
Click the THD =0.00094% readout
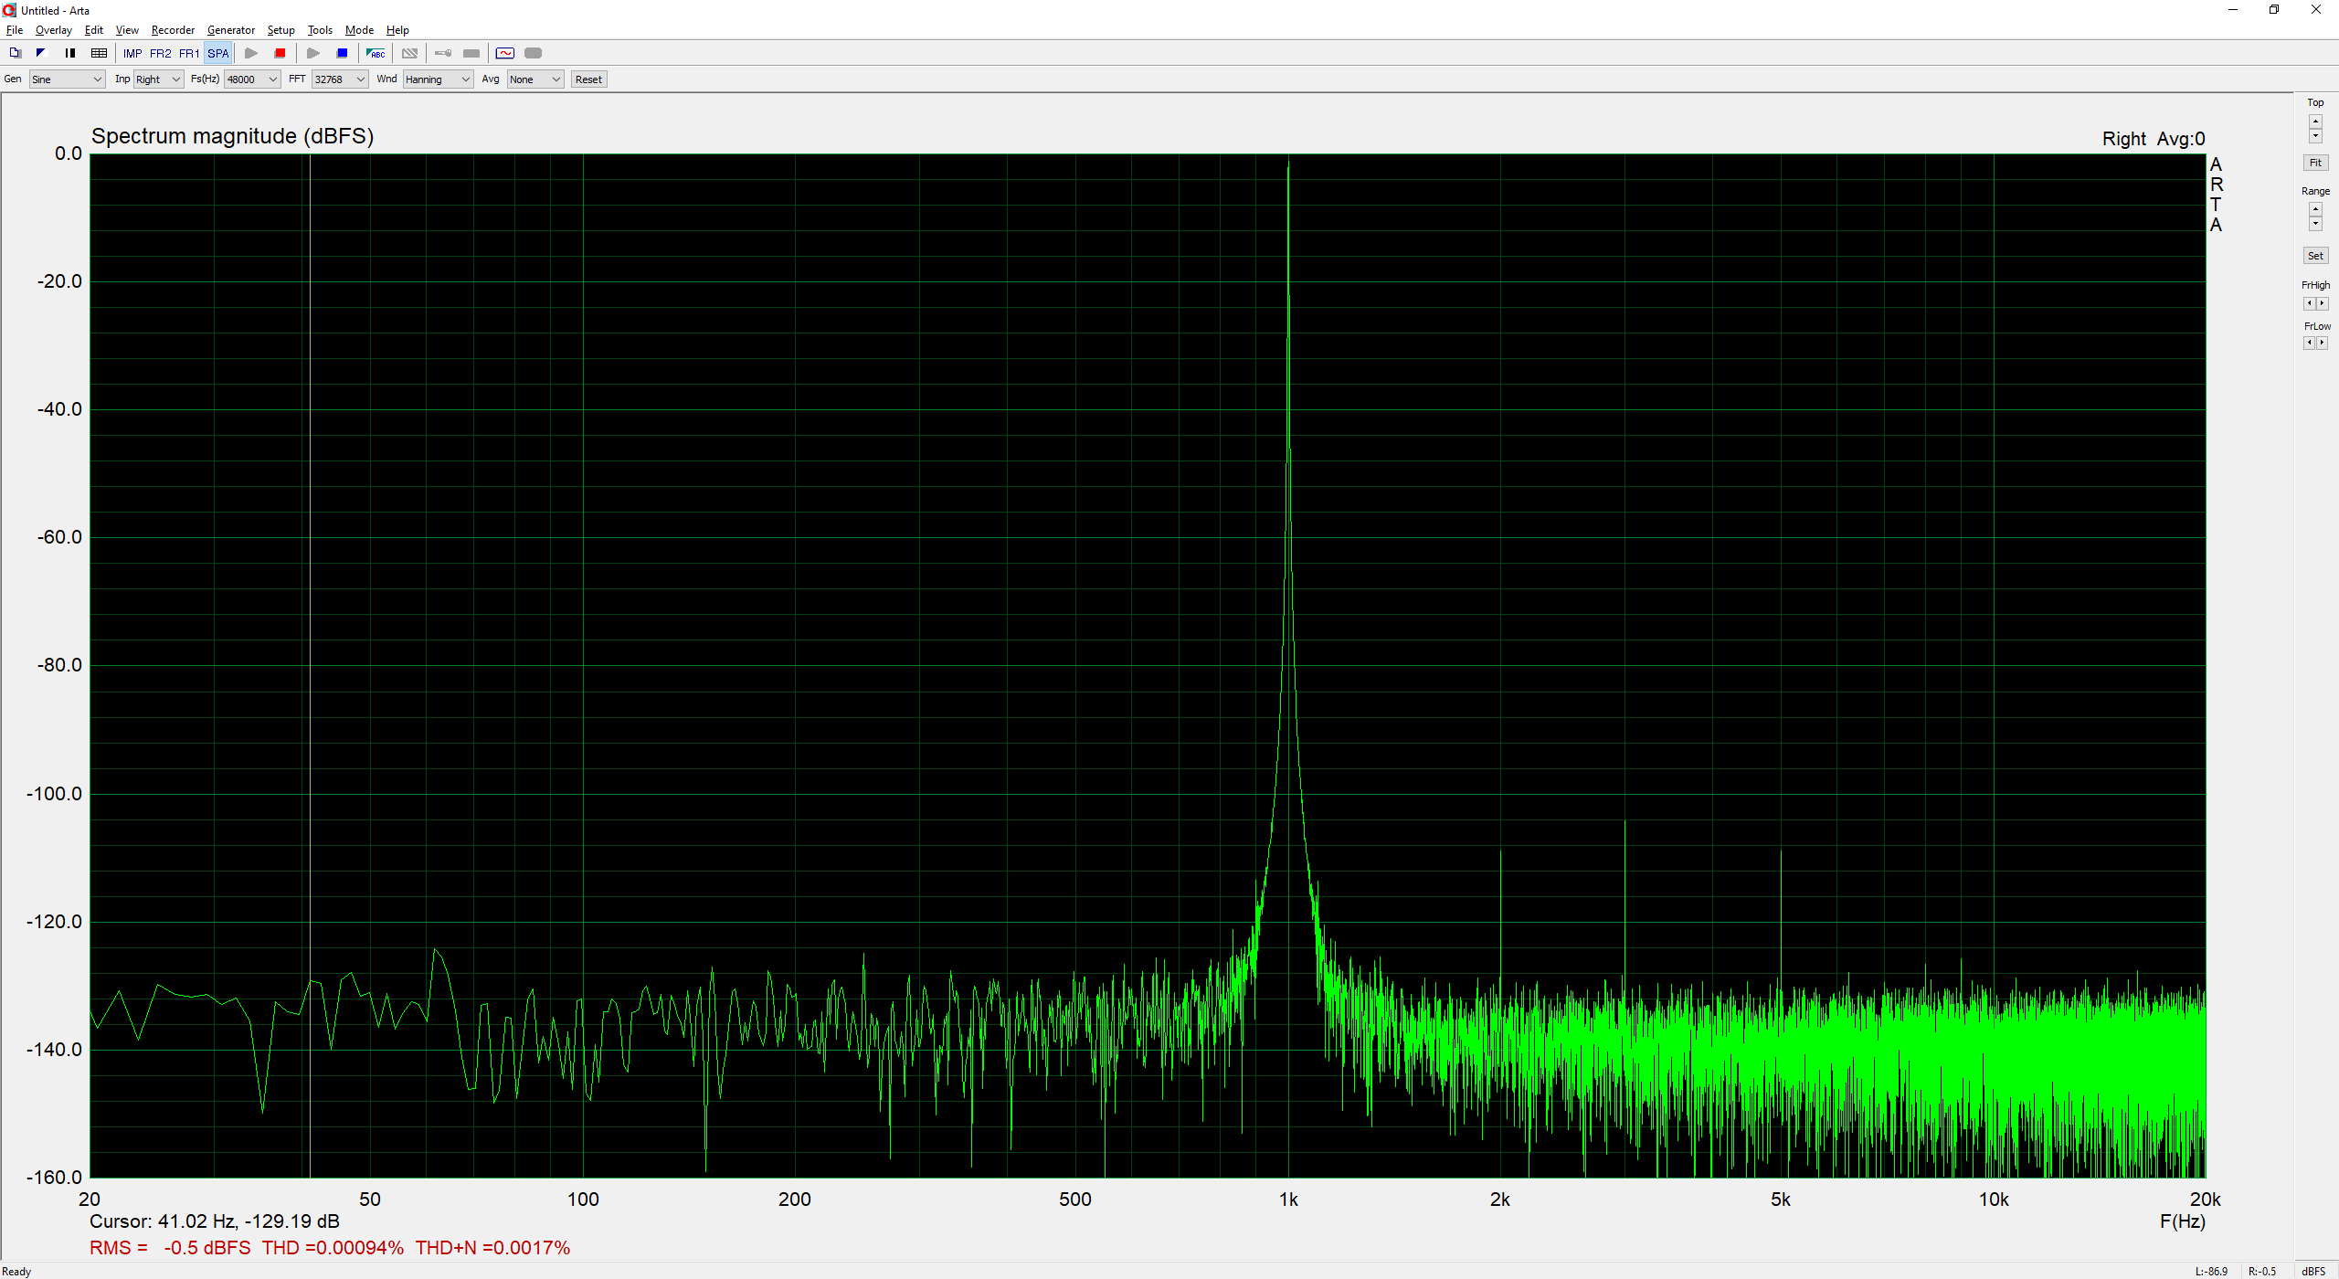pos(333,1248)
